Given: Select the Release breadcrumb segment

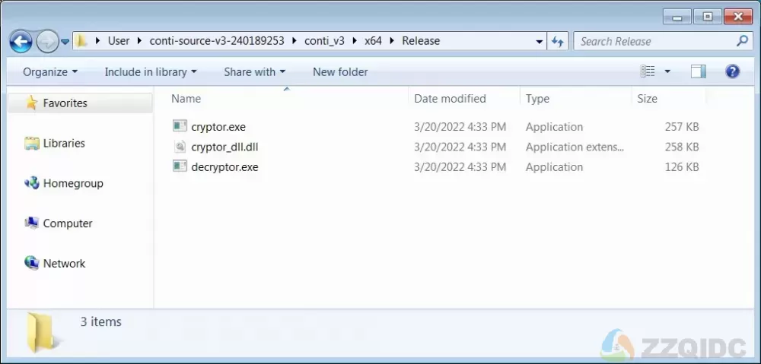Looking at the screenshot, I should coord(421,41).
